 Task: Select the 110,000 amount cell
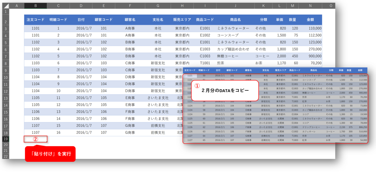click(x=310, y=28)
